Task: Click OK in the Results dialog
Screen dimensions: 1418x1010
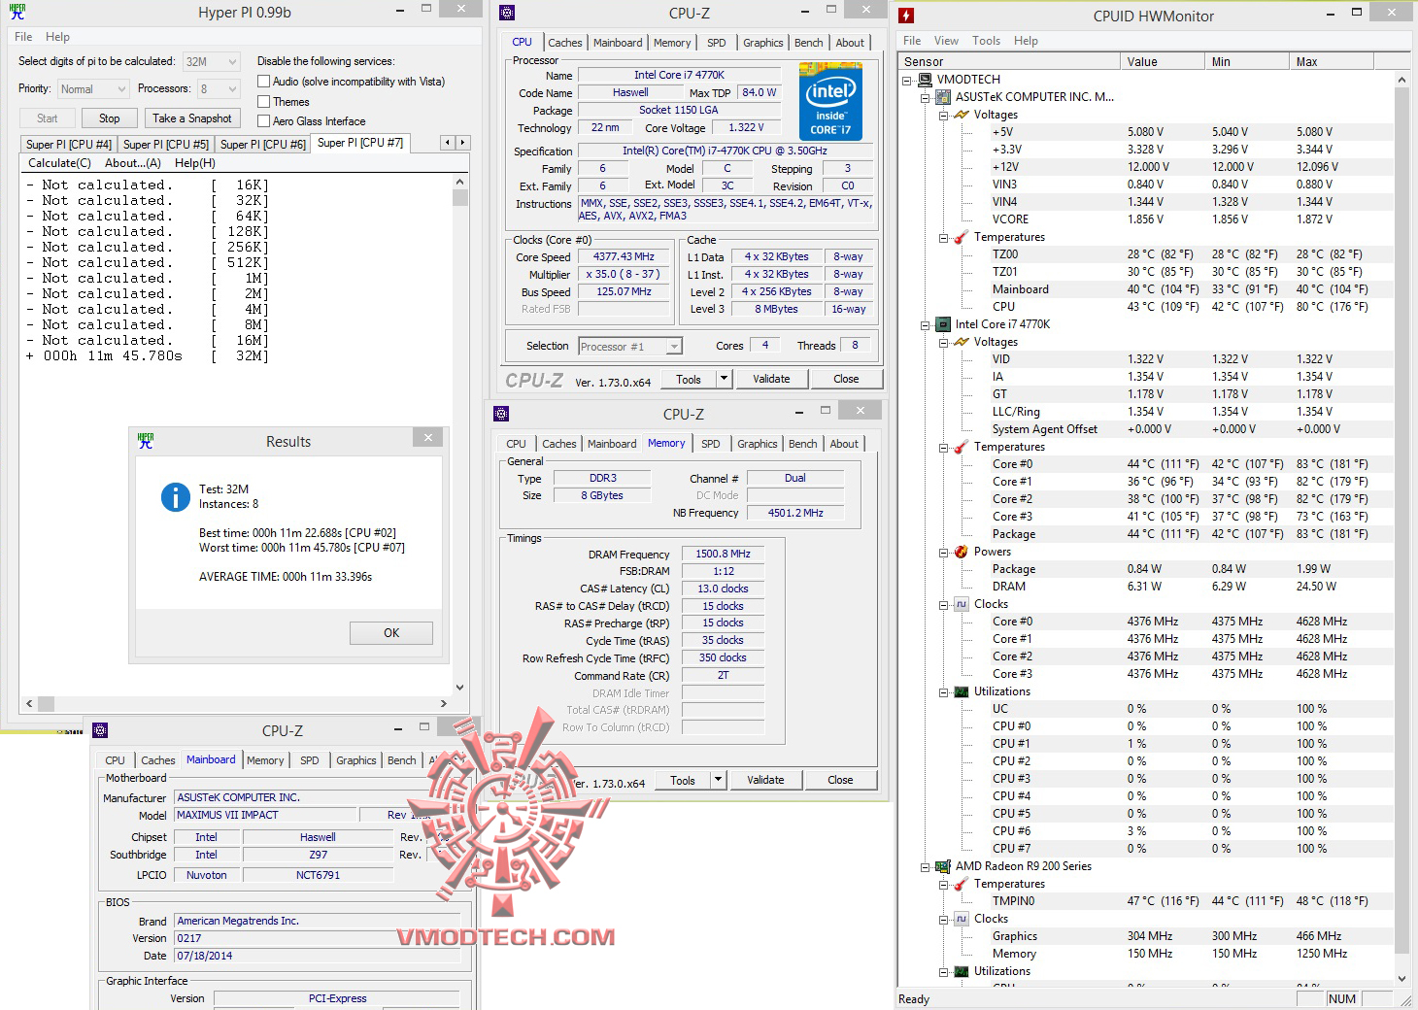Action: (x=391, y=633)
